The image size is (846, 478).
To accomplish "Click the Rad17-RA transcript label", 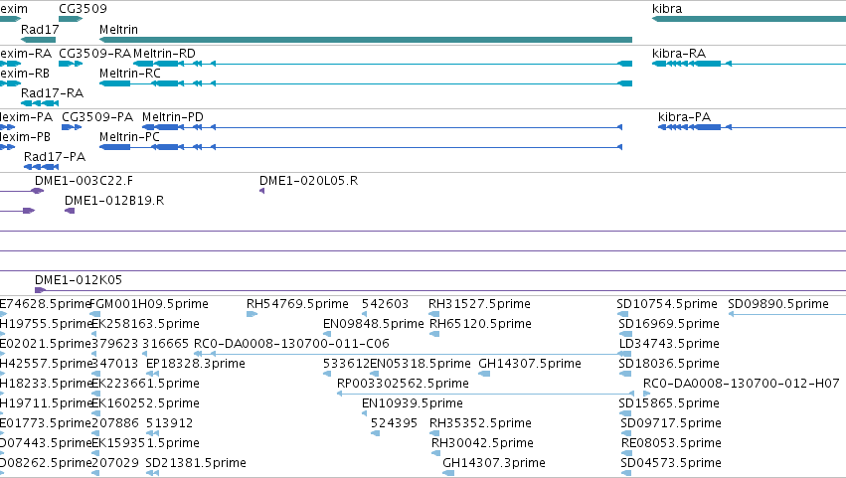I will [x=53, y=93].
